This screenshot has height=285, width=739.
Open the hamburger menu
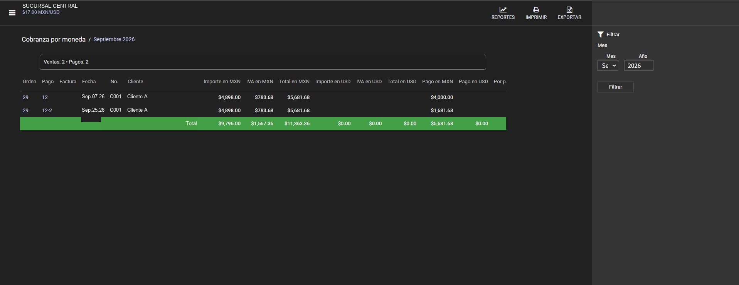(x=12, y=13)
